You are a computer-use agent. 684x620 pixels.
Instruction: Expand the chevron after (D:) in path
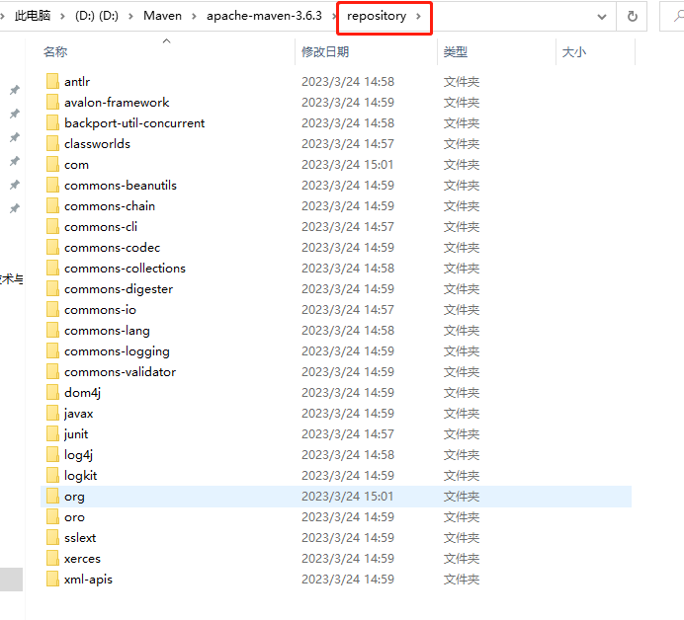pyautogui.click(x=130, y=16)
